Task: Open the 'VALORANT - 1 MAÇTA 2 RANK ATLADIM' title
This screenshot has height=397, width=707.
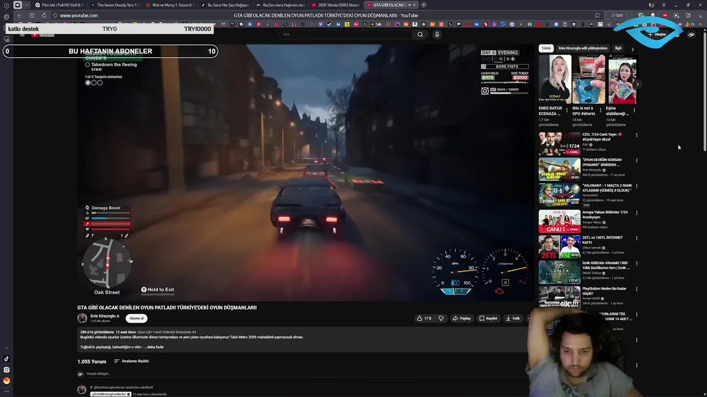Action: click(607, 187)
